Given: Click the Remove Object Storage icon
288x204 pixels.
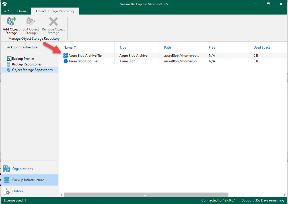Looking at the screenshot, I should tap(53, 22).
